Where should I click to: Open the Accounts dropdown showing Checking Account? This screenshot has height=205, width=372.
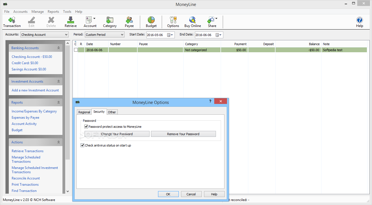[45, 35]
